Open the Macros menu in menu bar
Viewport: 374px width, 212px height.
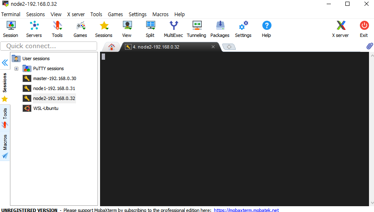click(160, 14)
